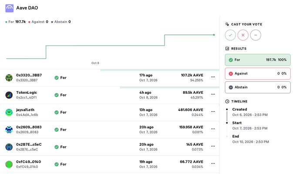This screenshot has height=174, width=296.
Task: Click For vote icon in jaysal1.eth row
Action: tap(57, 112)
